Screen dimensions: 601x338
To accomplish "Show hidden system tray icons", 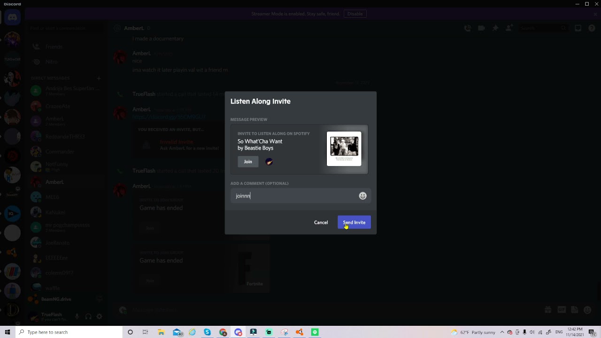I will pyautogui.click(x=502, y=332).
